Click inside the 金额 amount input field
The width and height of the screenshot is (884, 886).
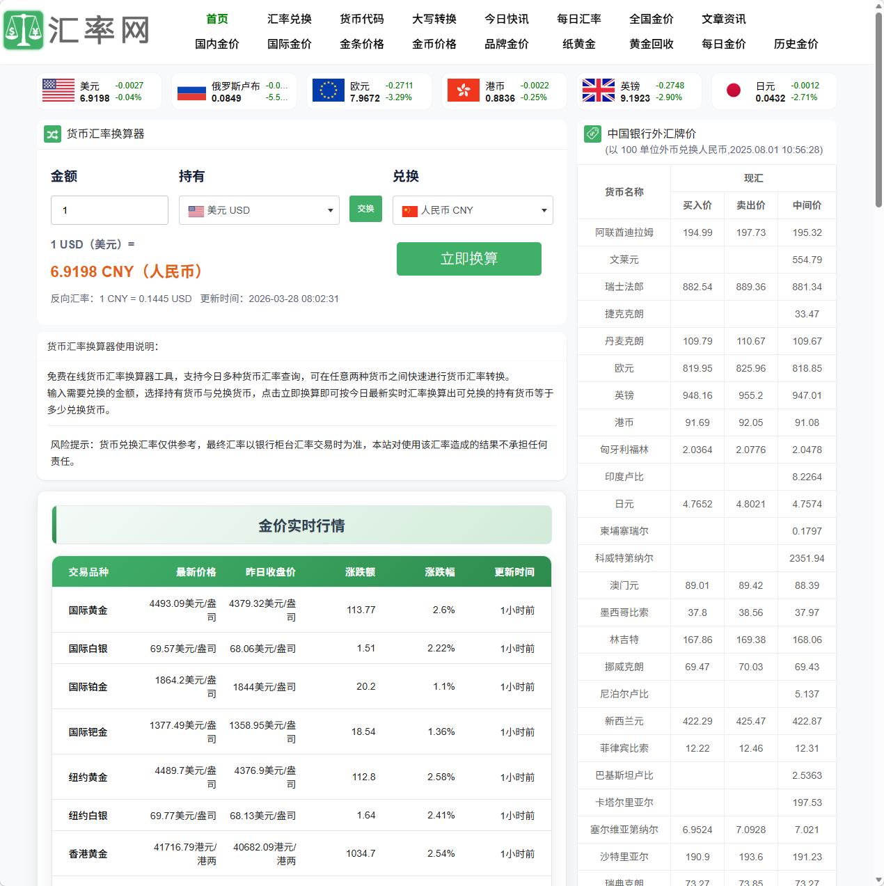(x=109, y=209)
